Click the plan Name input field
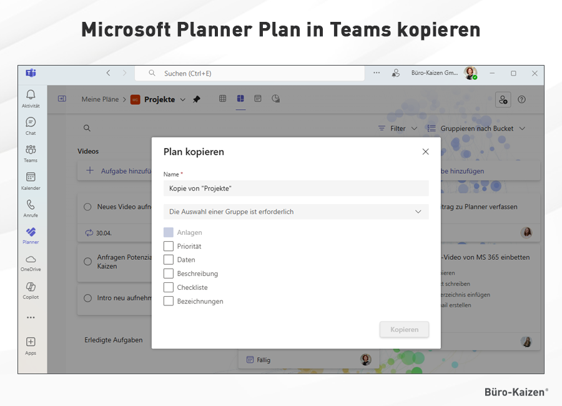This screenshot has height=406, width=562. coord(296,188)
